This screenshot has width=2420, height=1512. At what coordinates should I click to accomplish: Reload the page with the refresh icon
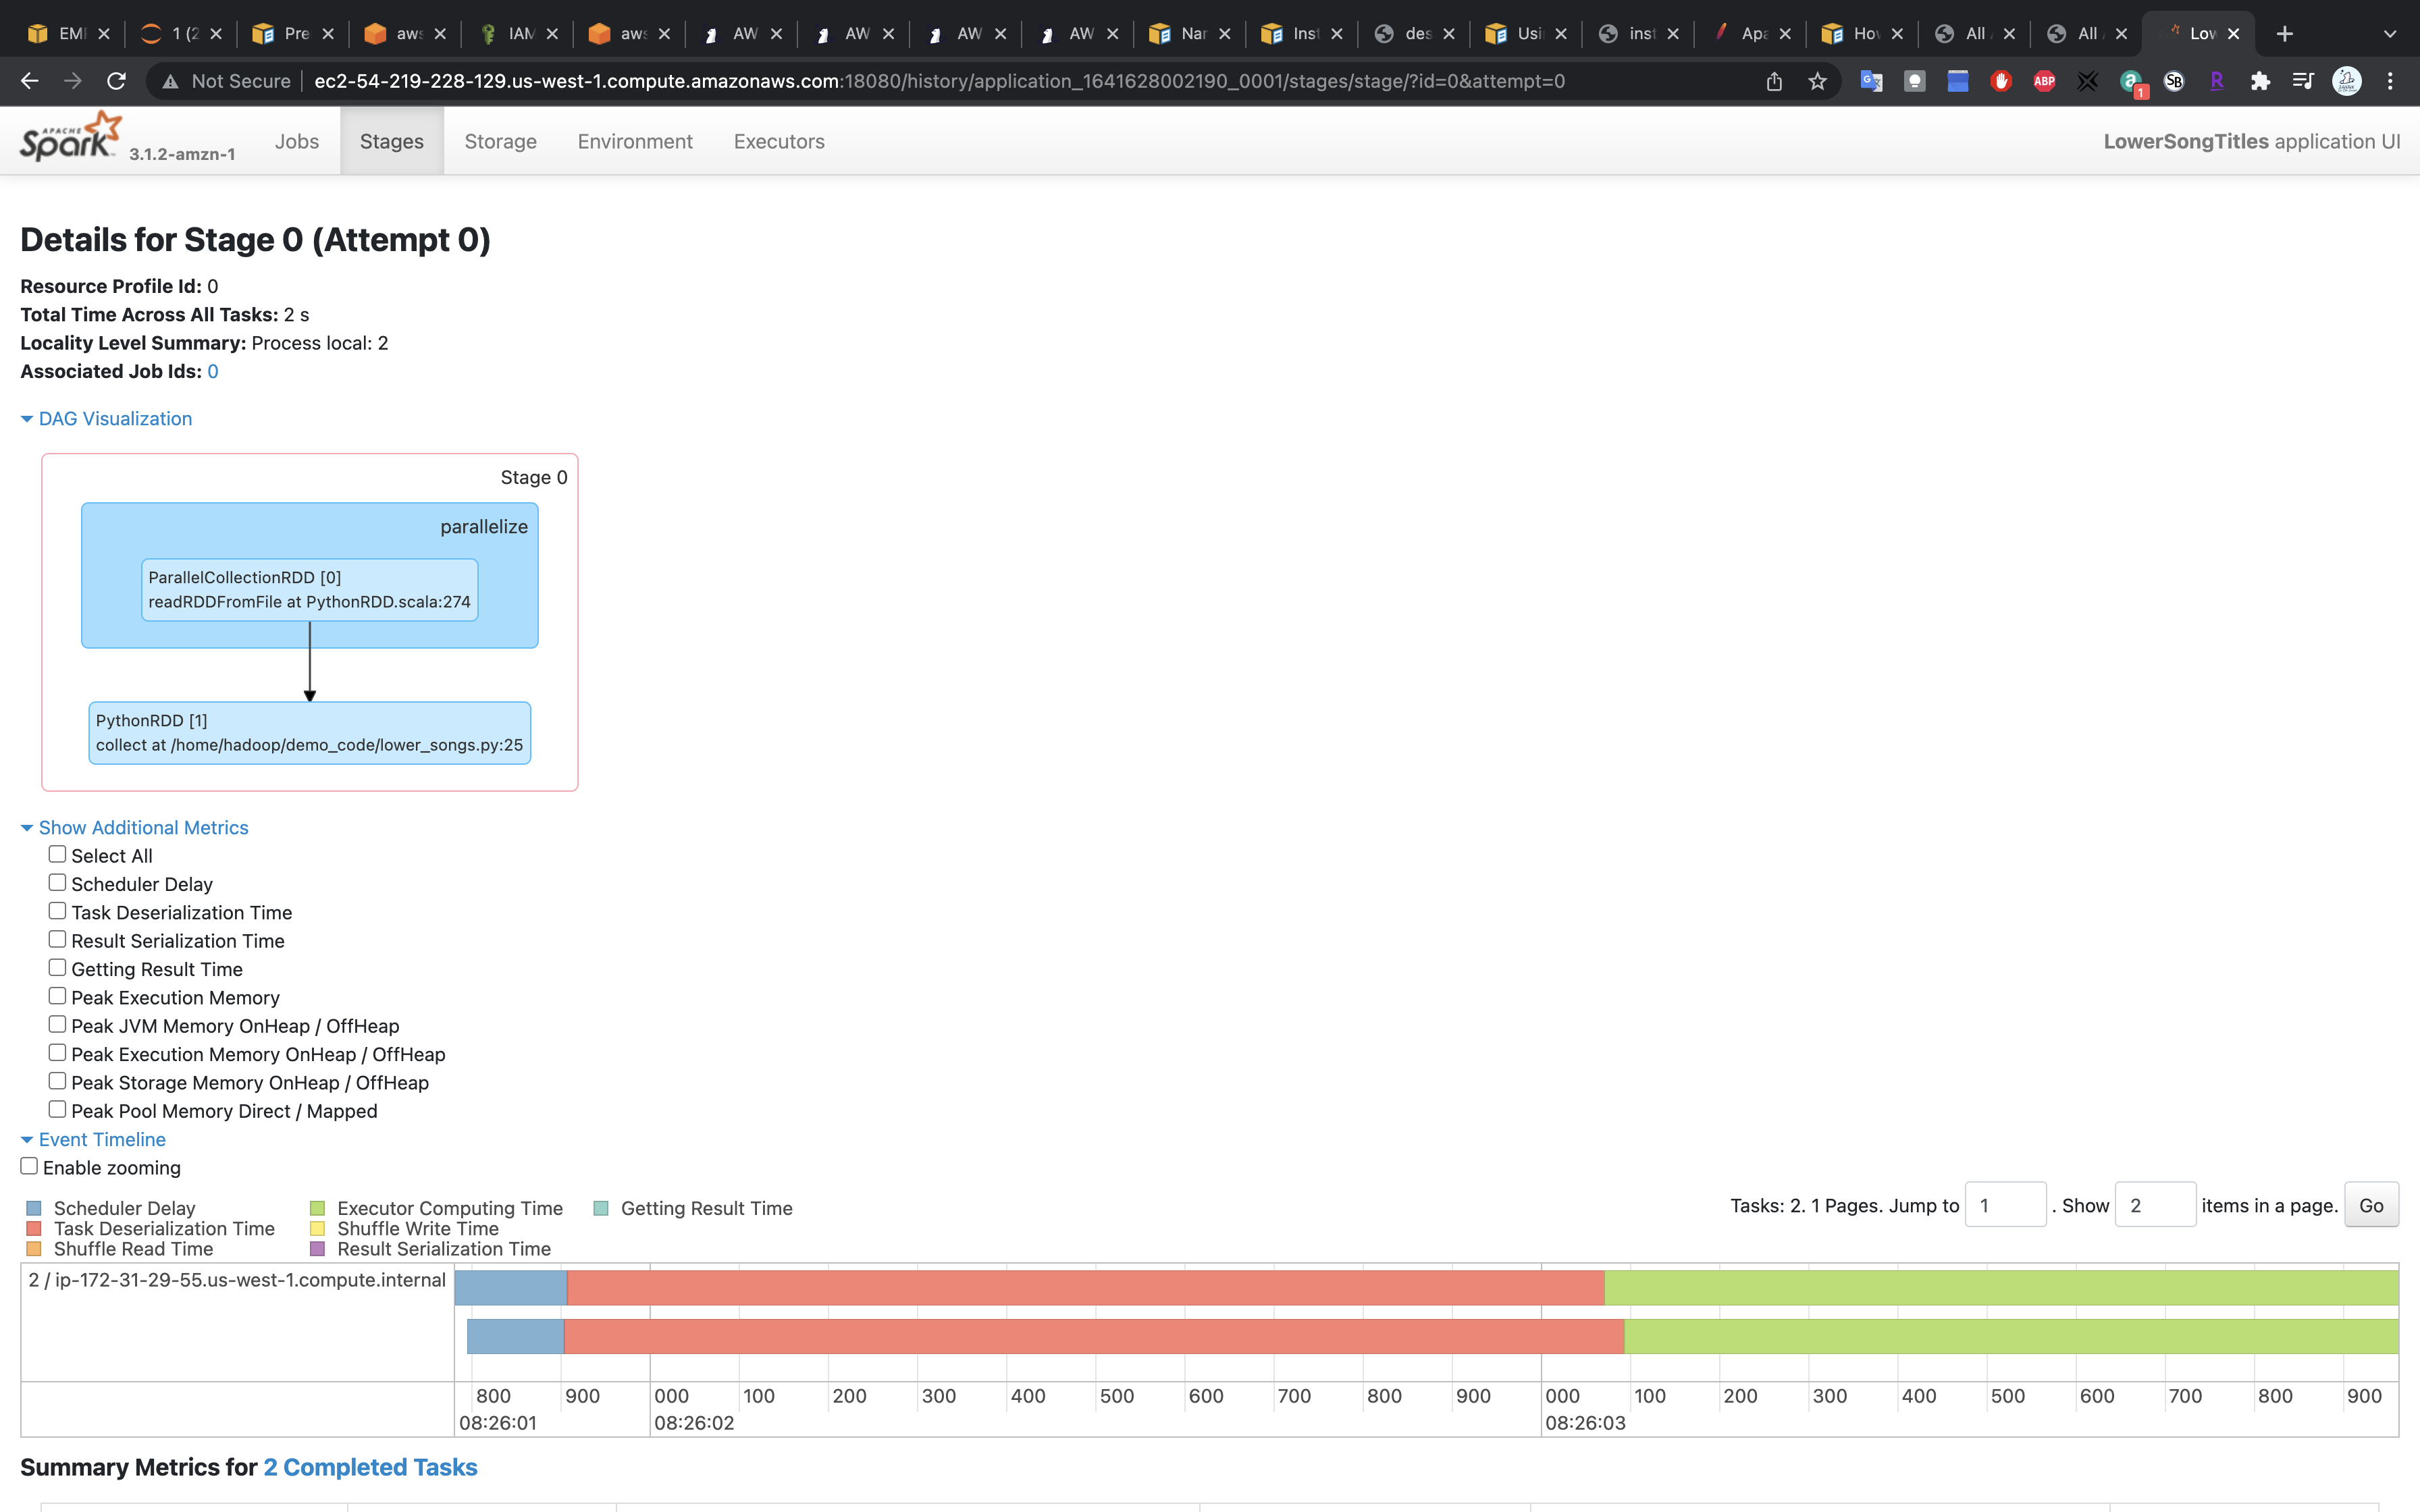point(117,81)
